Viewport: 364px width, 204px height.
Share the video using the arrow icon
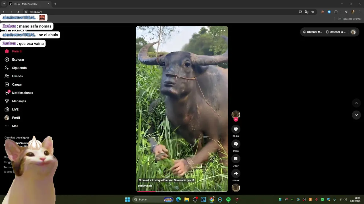click(236, 173)
